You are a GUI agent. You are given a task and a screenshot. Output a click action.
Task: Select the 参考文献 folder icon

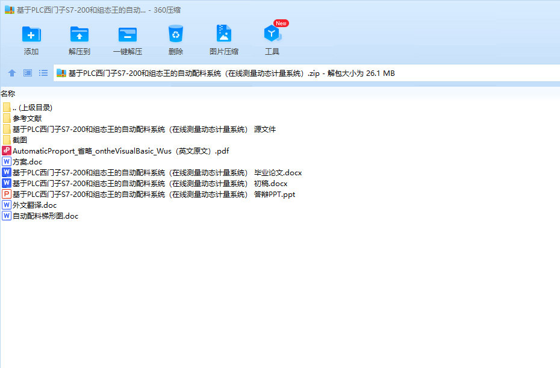[x=7, y=118]
